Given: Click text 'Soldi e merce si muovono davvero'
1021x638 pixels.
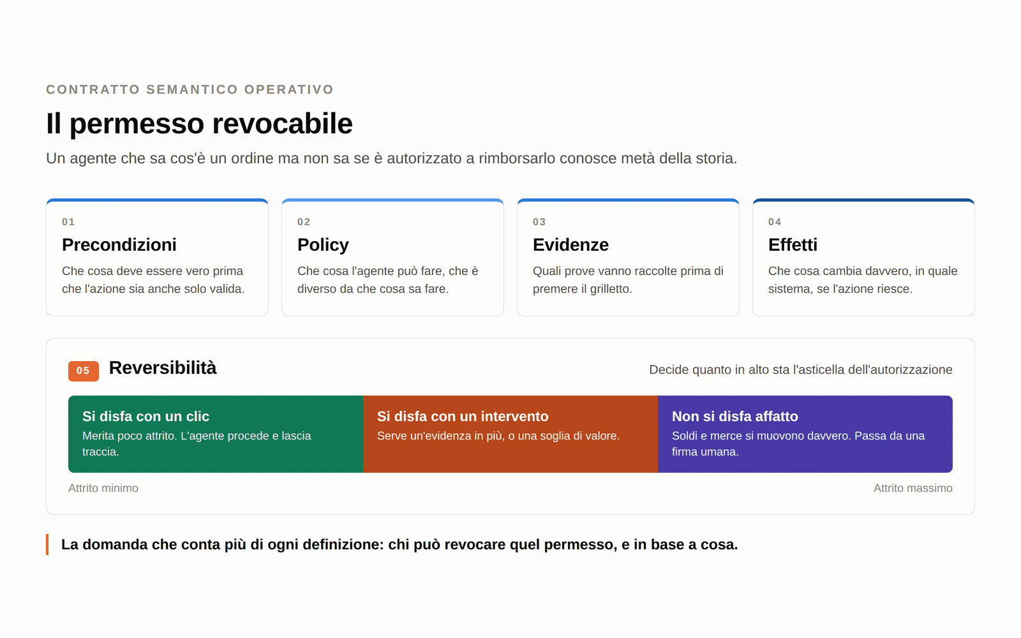Looking at the screenshot, I should point(798,443).
